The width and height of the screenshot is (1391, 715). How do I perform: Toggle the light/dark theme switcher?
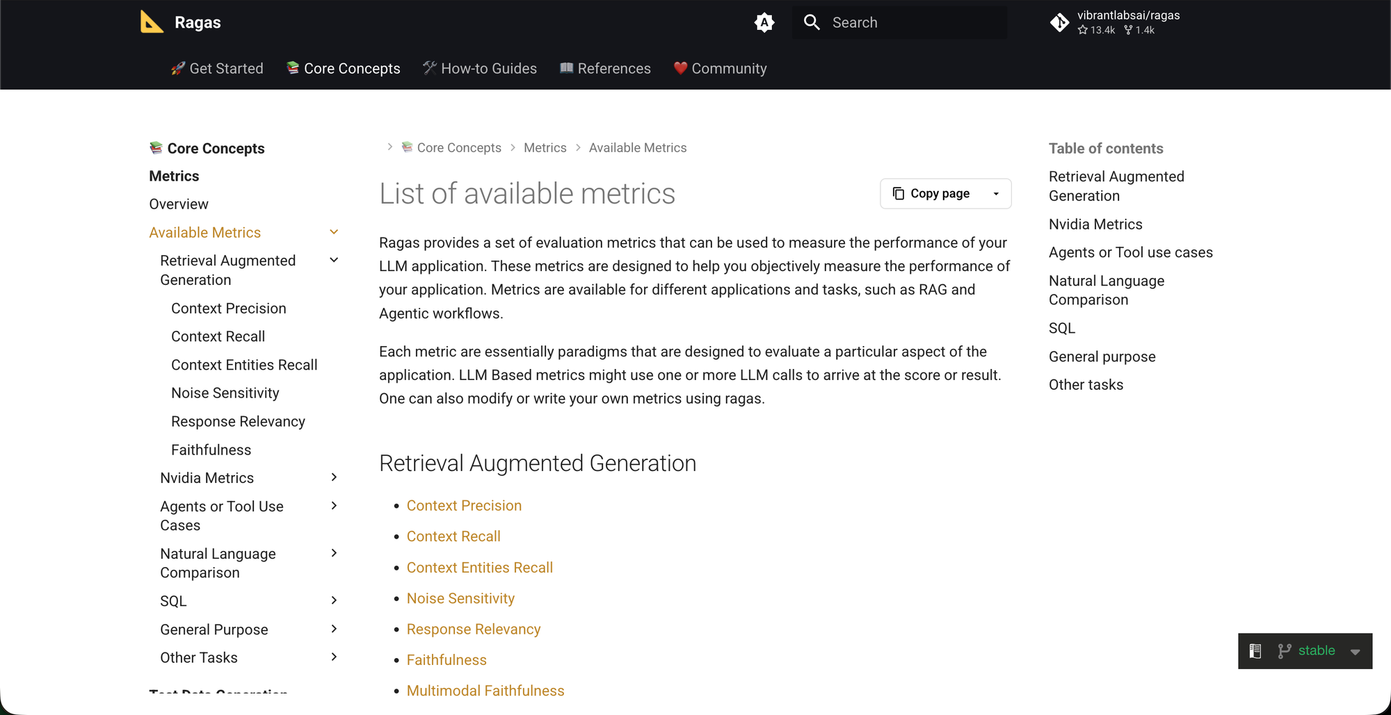(x=764, y=23)
